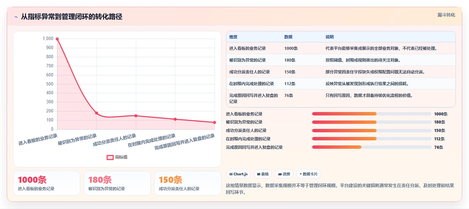Select table cell 完成原因回写并进入复盘的记录
The height and width of the screenshot is (209, 469).
pos(253,98)
